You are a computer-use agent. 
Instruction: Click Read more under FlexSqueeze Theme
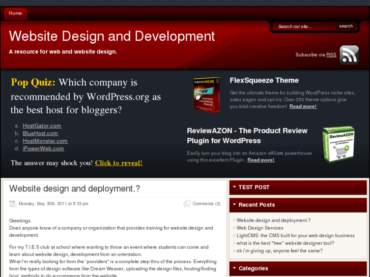tap(303, 106)
